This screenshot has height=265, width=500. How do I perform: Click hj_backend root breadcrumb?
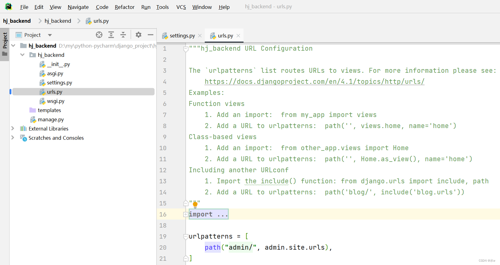coord(17,21)
